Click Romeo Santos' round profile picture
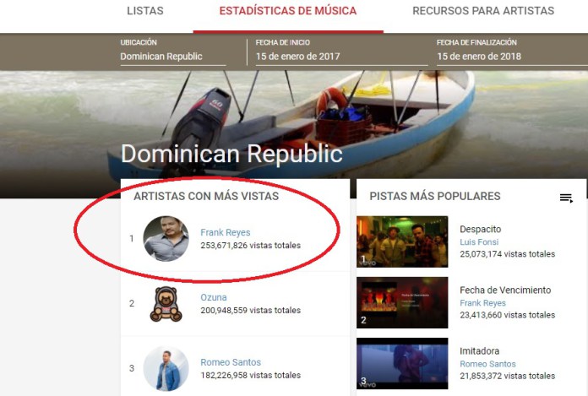 coord(166,368)
